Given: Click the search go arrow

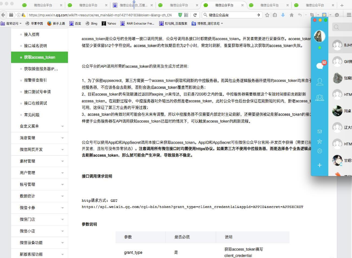Looking at the screenshot, I should click(x=258, y=15).
